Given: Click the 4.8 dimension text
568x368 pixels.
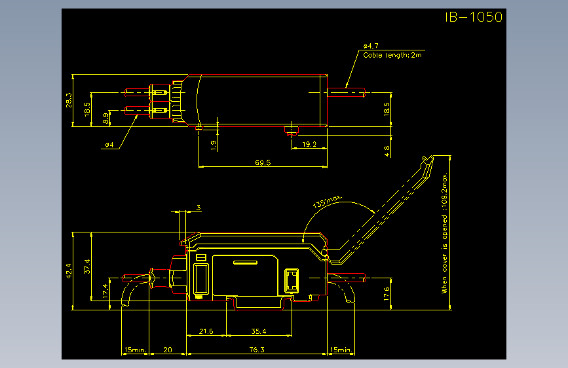Looking at the screenshot, I should click(x=387, y=151).
